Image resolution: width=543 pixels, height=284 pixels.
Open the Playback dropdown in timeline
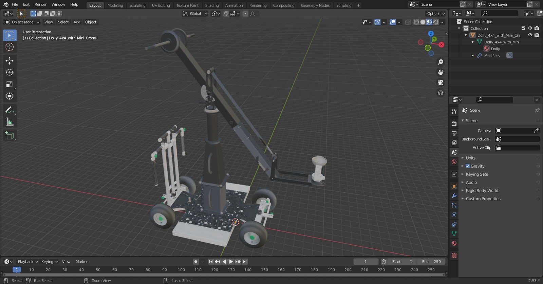[x=27, y=262]
